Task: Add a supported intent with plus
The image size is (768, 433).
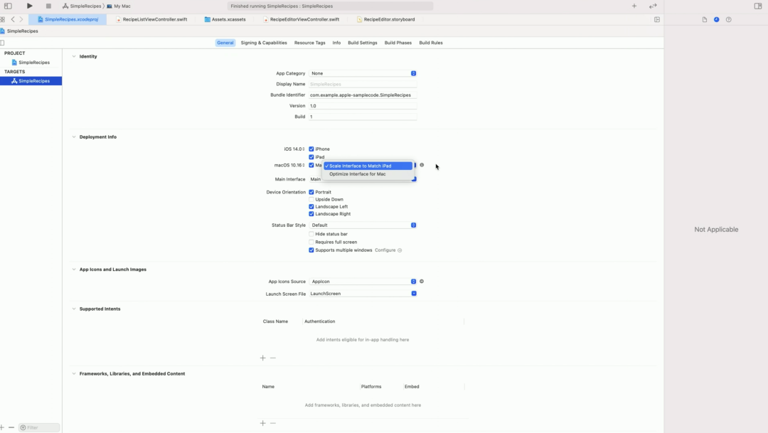Action: [262, 358]
